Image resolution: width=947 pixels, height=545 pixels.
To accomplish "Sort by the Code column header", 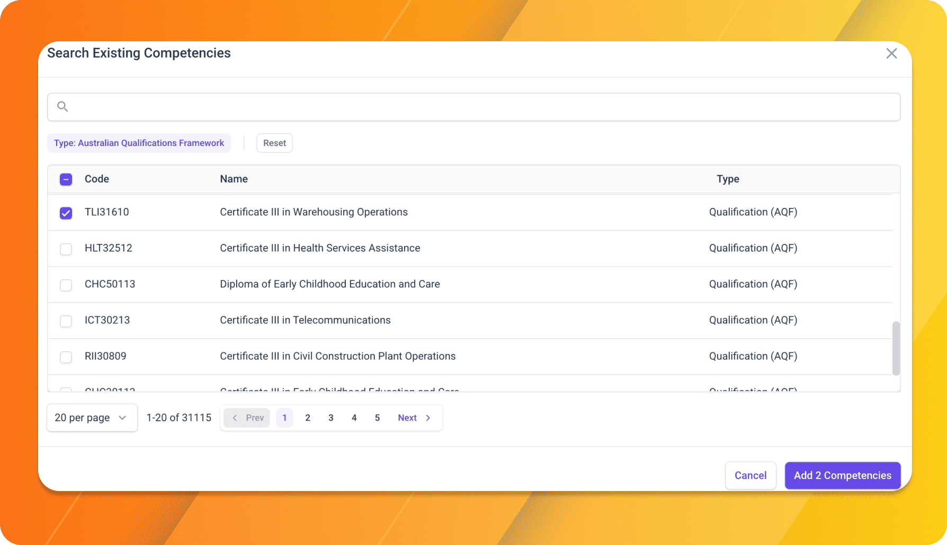I will (x=97, y=179).
